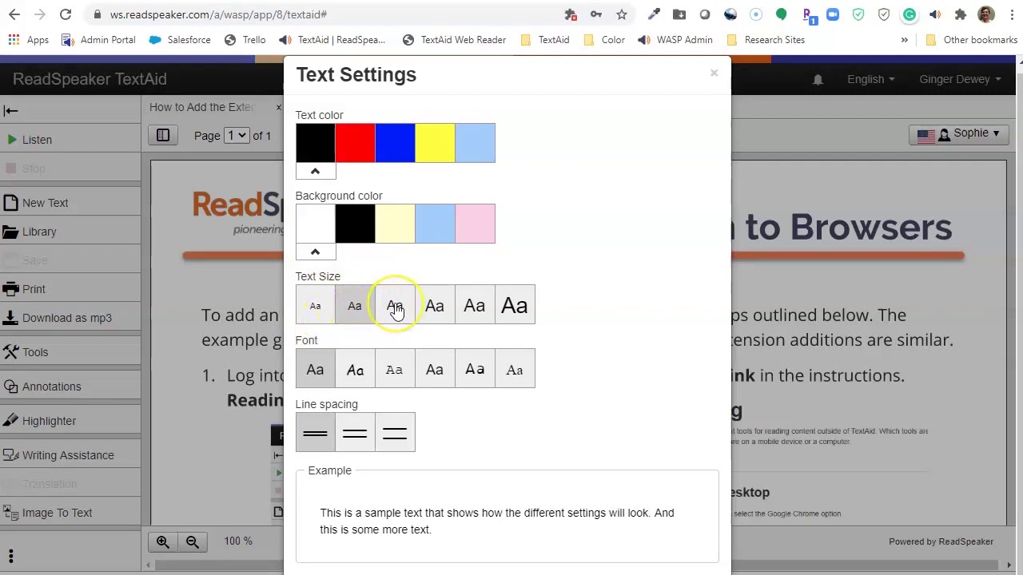This screenshot has width=1023, height=575.
Task: Reload the browser page
Action: (66, 14)
